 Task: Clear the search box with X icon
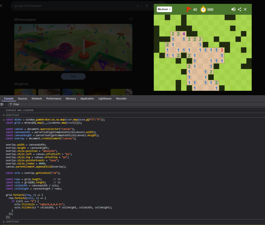pyautogui.click(x=138, y=6)
